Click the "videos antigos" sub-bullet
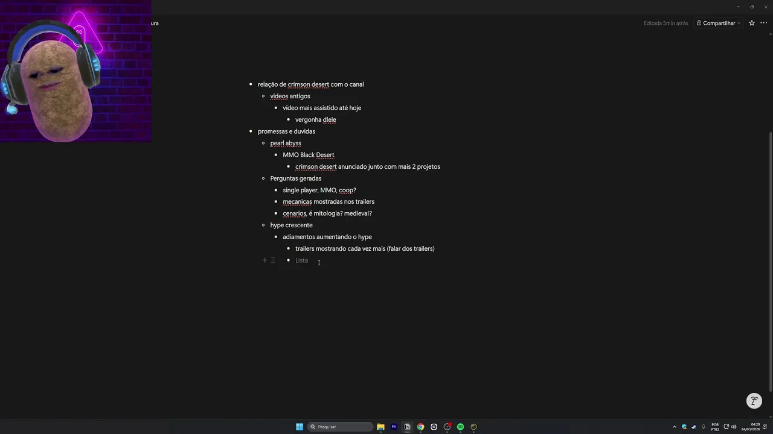The width and height of the screenshot is (773, 434). 290,96
